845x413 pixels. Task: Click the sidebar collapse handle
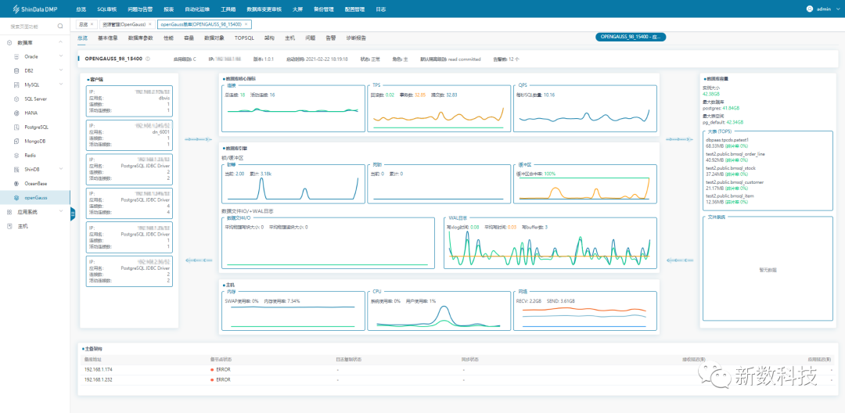(x=72, y=213)
